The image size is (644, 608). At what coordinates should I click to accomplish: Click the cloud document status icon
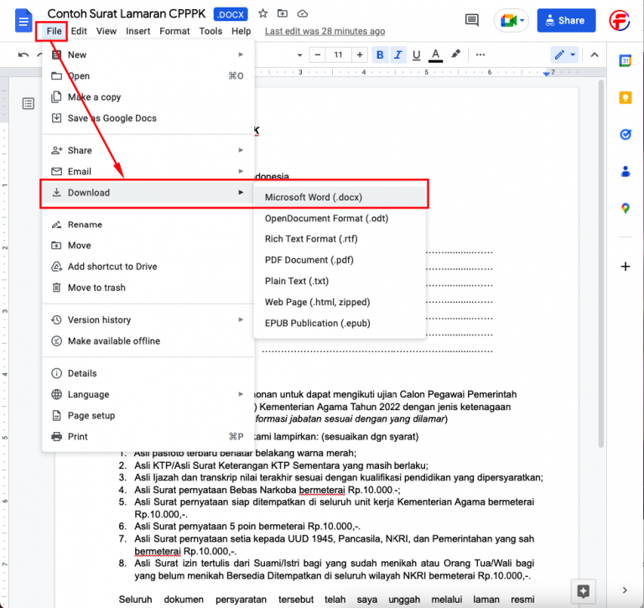[303, 13]
